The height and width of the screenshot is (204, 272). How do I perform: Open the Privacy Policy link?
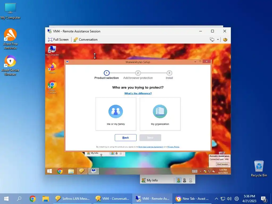tap(173, 147)
